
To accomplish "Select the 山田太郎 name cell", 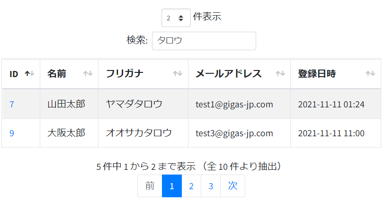I will pos(69,104).
